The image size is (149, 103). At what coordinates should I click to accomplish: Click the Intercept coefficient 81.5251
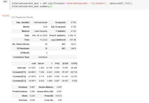(32, 68)
